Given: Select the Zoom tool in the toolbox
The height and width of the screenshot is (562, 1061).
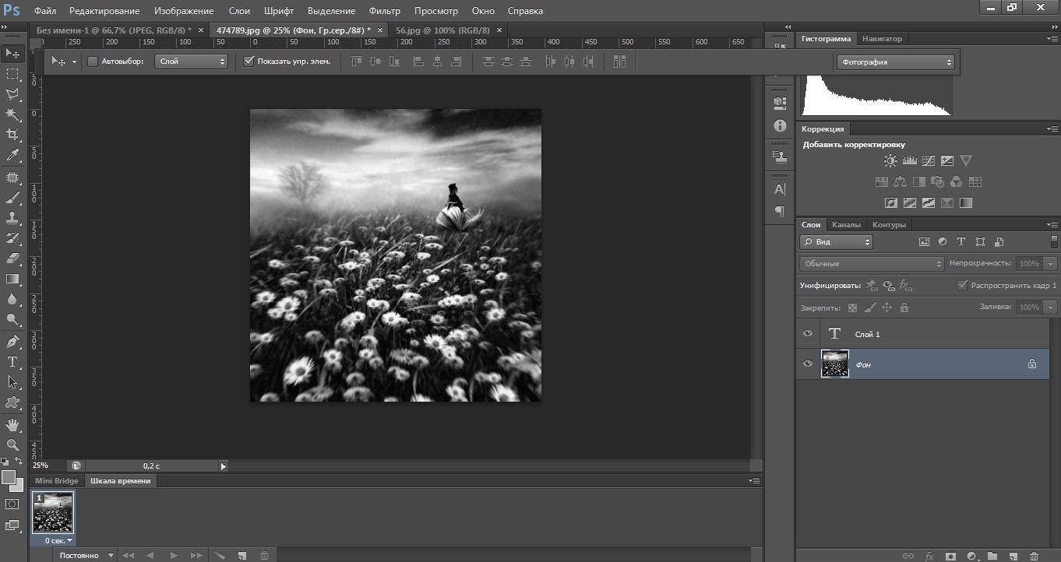Looking at the screenshot, I should click(x=12, y=445).
